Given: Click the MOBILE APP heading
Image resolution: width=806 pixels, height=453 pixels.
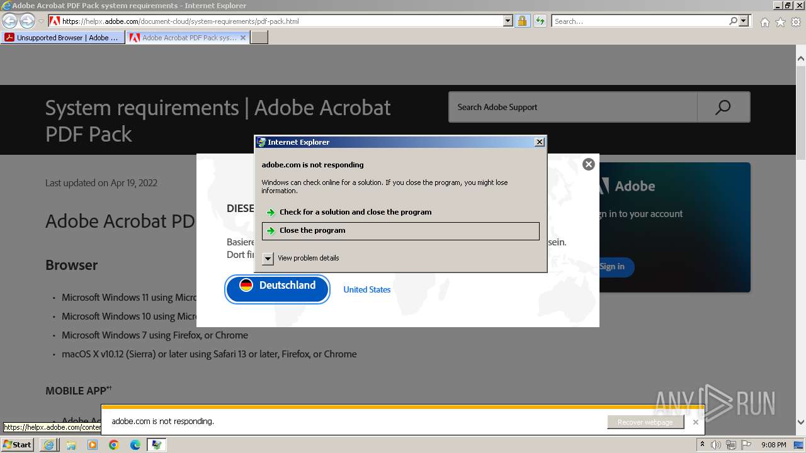Looking at the screenshot, I should (78, 391).
